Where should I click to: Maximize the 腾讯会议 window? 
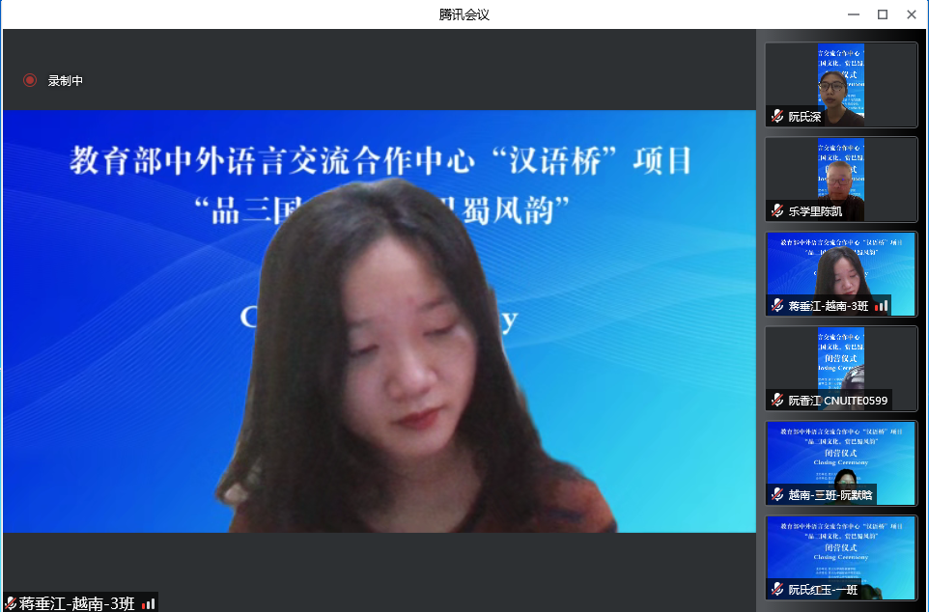point(882,14)
